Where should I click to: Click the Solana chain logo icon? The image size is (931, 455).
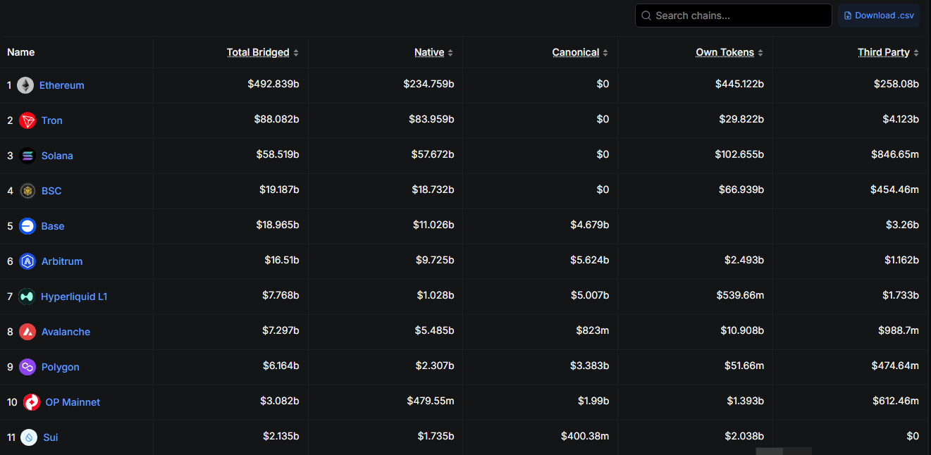(x=27, y=156)
